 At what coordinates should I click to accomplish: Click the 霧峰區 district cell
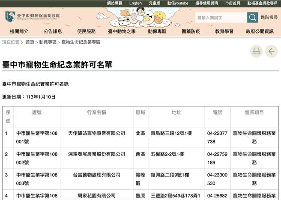(x=140, y=179)
